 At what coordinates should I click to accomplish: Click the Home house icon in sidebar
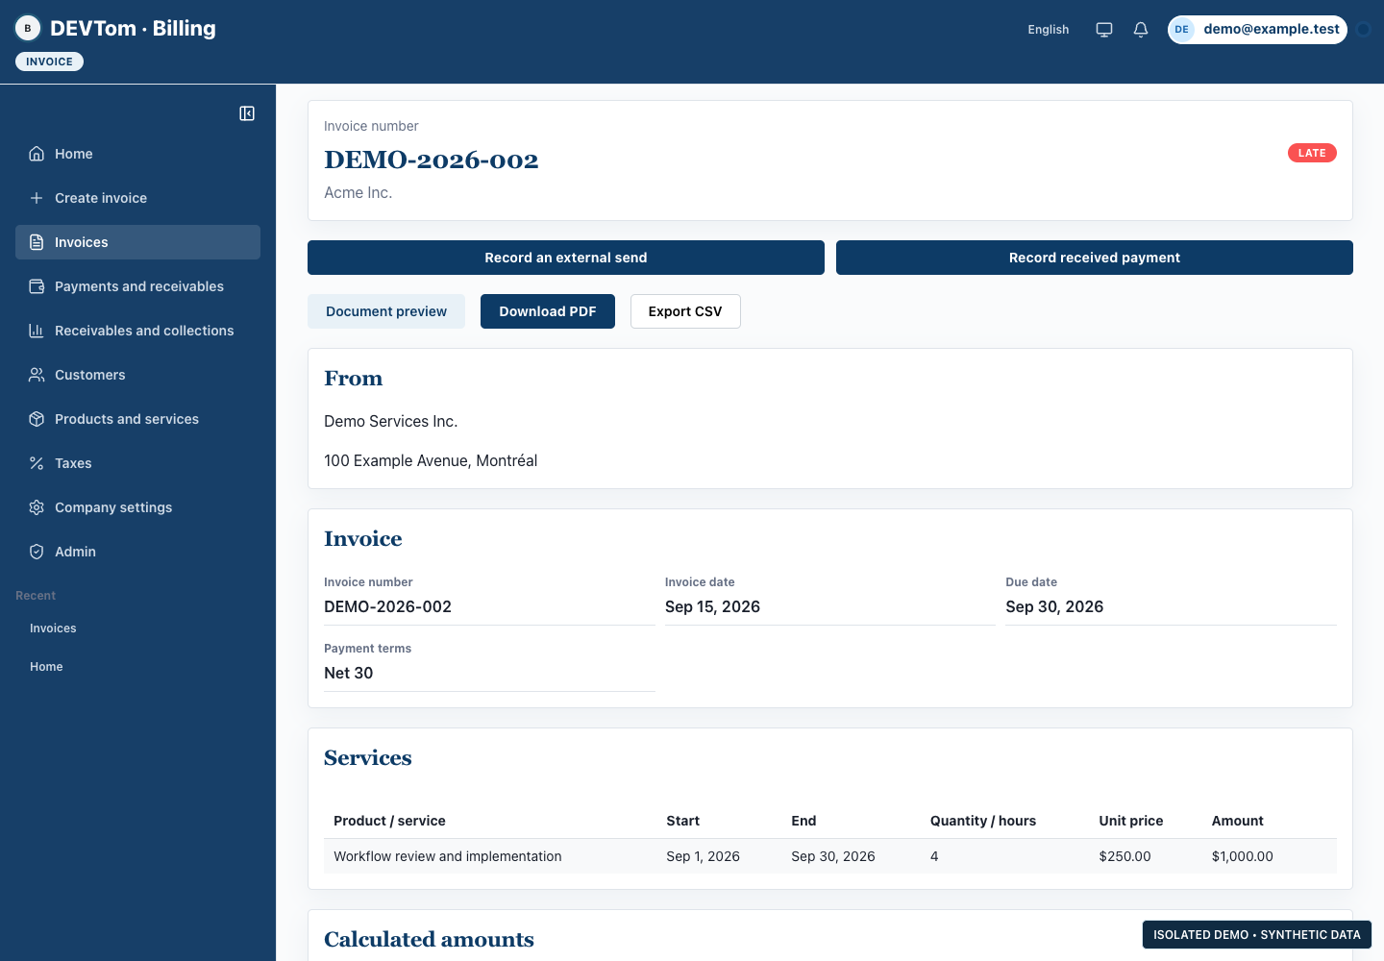click(x=37, y=154)
